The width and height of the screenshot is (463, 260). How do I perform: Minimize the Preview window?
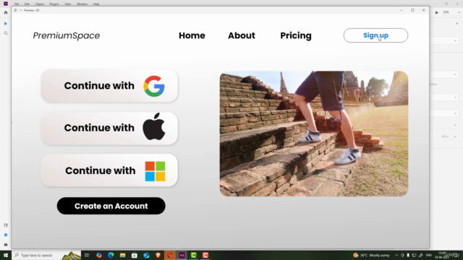[402, 10]
